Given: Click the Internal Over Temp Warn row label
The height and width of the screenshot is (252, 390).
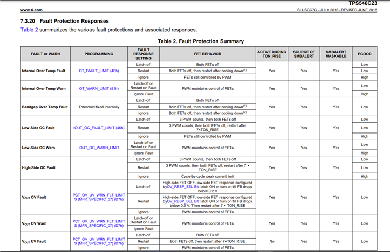Looking at the screenshot, I should coord(44,89).
